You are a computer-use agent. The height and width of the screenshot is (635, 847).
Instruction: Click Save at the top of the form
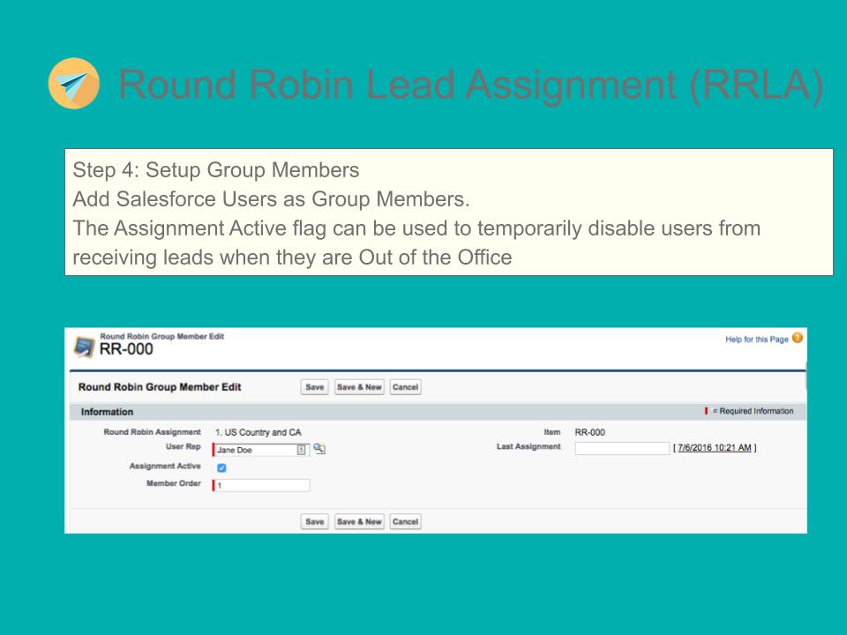(317, 385)
